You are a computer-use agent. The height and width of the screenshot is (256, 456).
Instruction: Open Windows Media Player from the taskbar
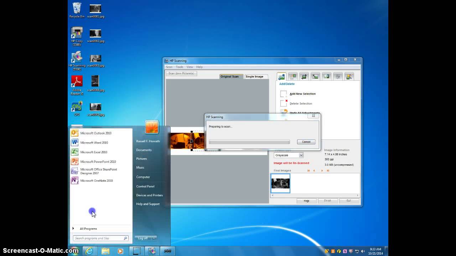(x=120, y=251)
